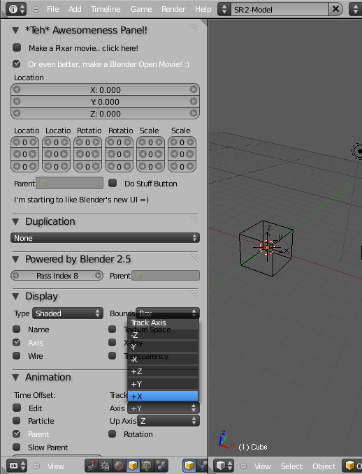Image resolution: width=362 pixels, height=474 pixels.
Task: Click the Y: 0.000 location slider
Action: 105,101
